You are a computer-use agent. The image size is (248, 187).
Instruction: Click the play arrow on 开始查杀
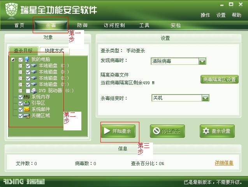(x=107, y=131)
